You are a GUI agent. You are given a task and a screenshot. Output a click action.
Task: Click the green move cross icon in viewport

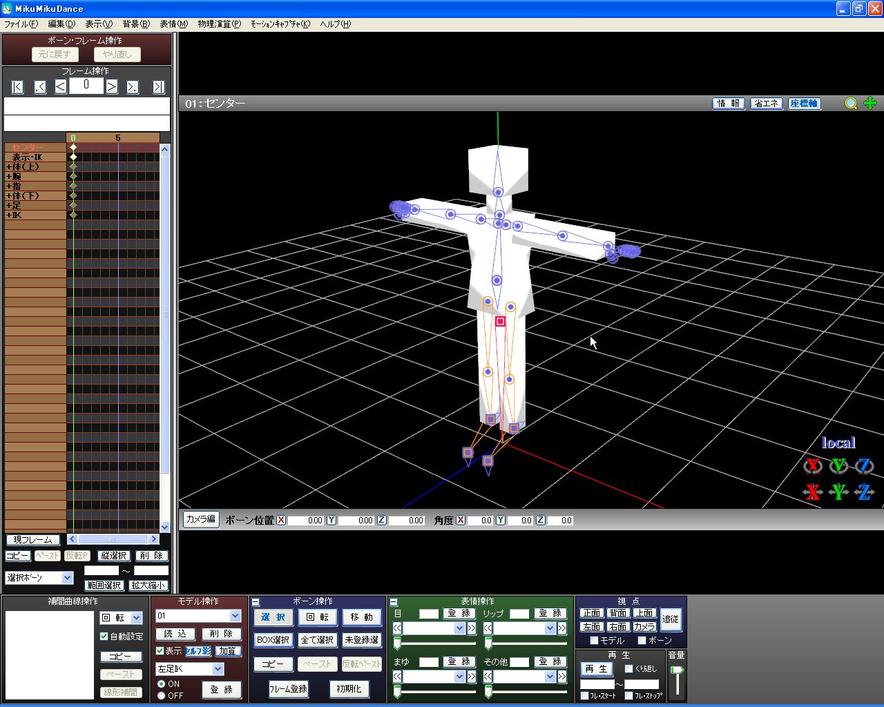click(x=870, y=103)
